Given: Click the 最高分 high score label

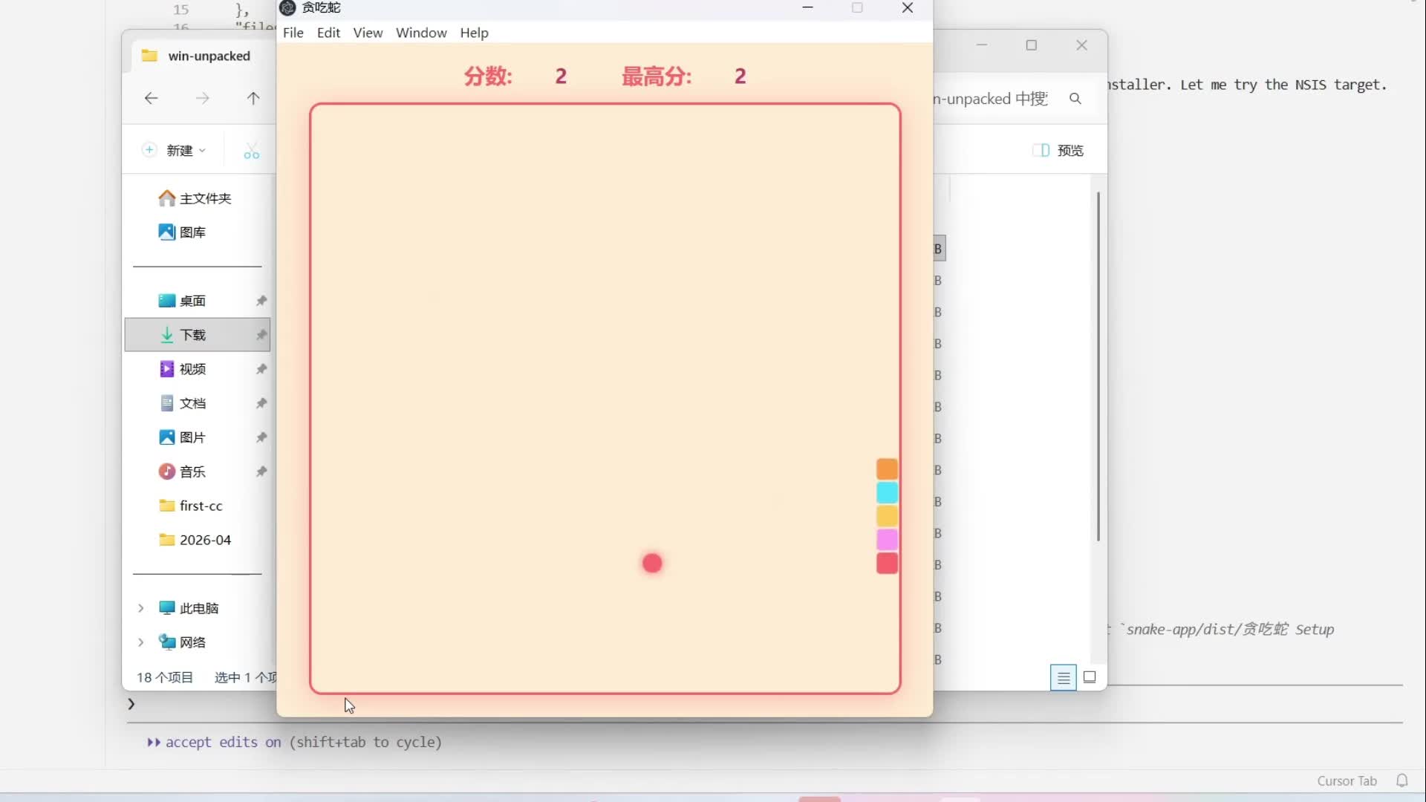Looking at the screenshot, I should [x=657, y=76].
